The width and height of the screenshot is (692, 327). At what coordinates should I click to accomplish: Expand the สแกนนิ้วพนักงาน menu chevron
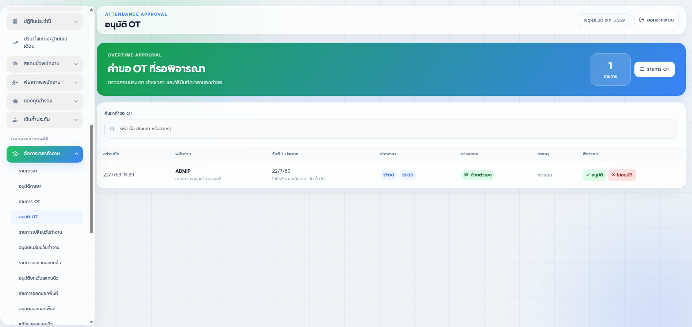76,64
